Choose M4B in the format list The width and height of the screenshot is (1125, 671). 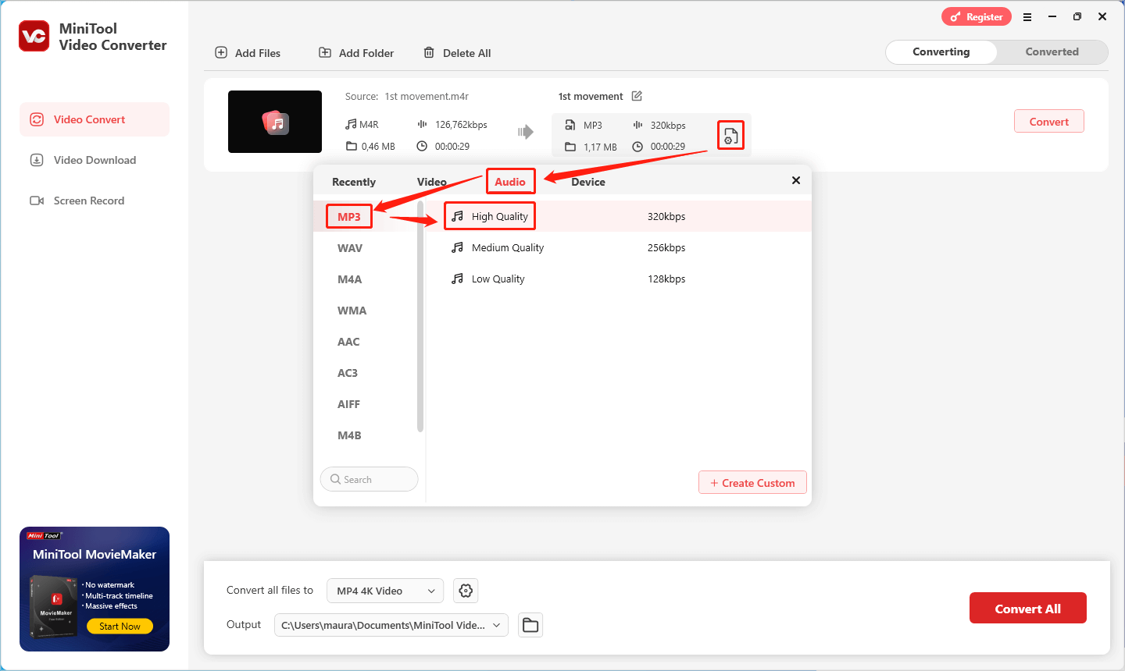tap(349, 435)
